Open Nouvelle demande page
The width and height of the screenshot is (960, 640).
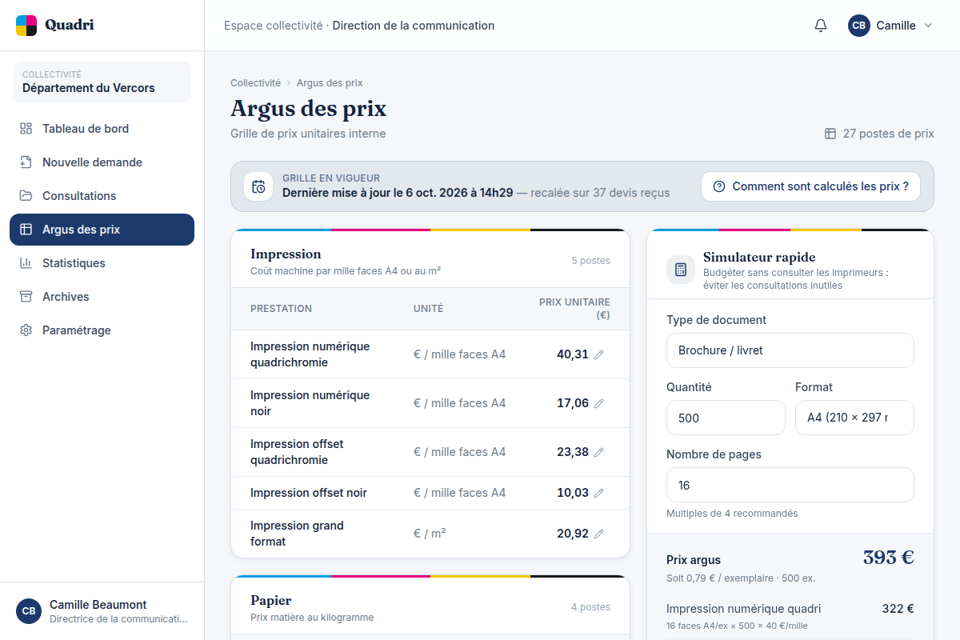coord(102,162)
